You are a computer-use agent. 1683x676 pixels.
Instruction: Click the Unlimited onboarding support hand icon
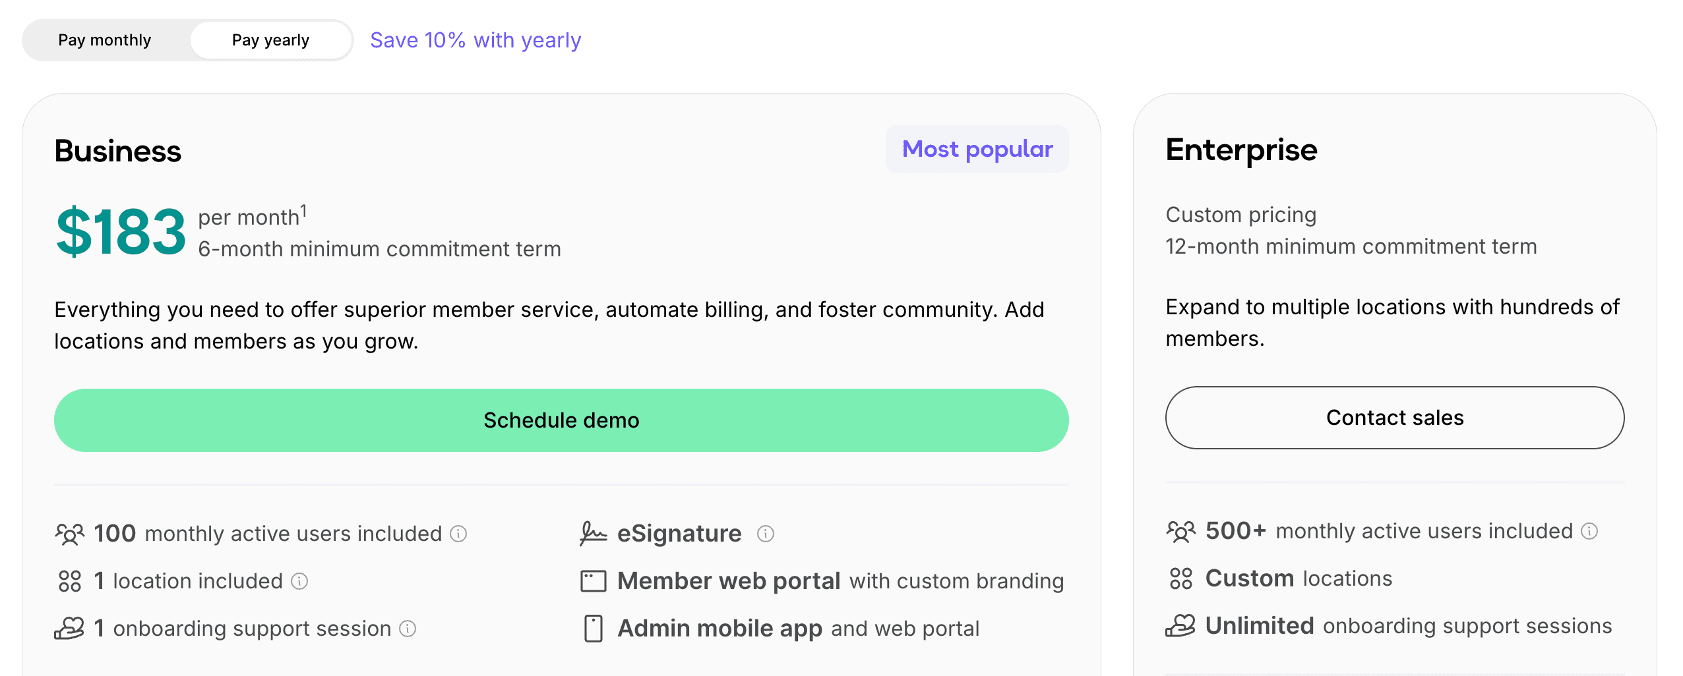[x=1180, y=626]
